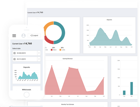Open the hamburger menu on the phone
This screenshot has height=107, width=140.
14,35
